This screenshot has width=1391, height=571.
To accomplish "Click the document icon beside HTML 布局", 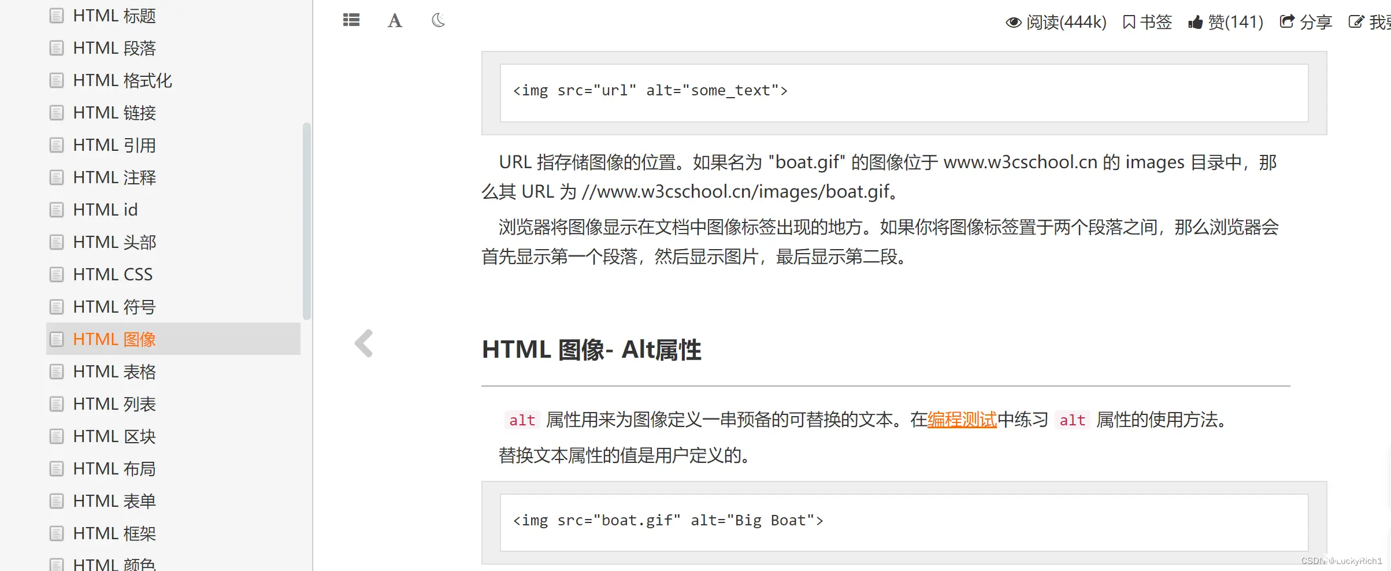I will tap(57, 469).
